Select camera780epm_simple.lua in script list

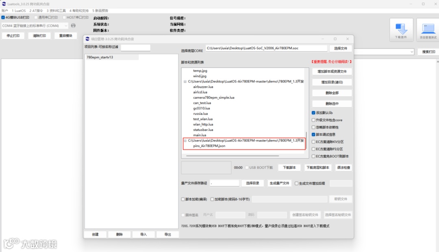[214, 98]
